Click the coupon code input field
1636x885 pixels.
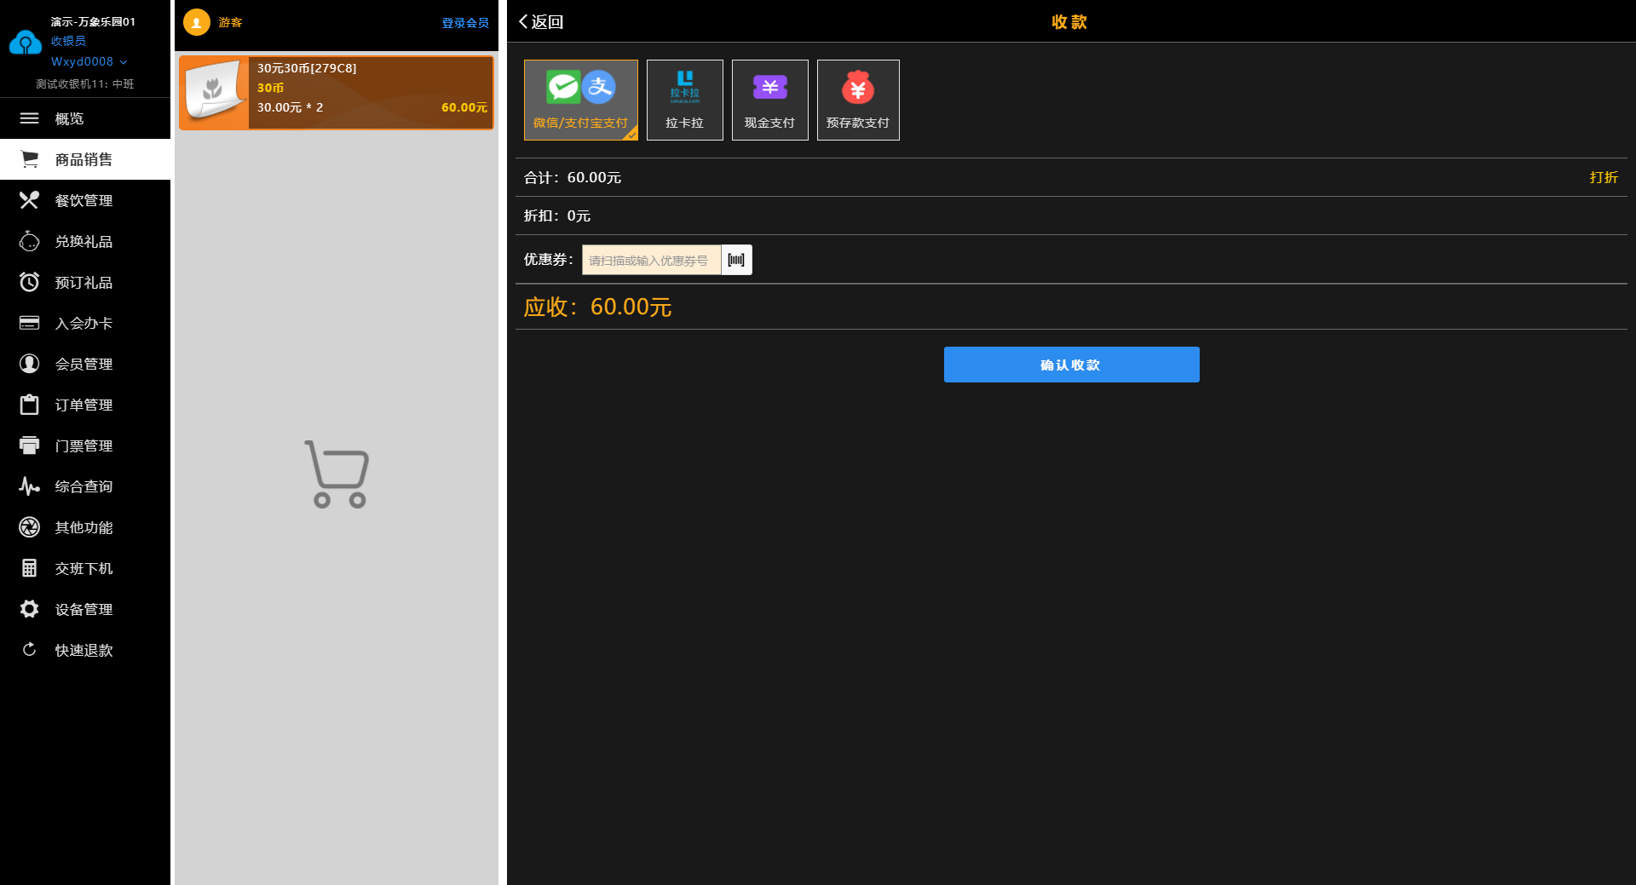pyautogui.click(x=651, y=260)
